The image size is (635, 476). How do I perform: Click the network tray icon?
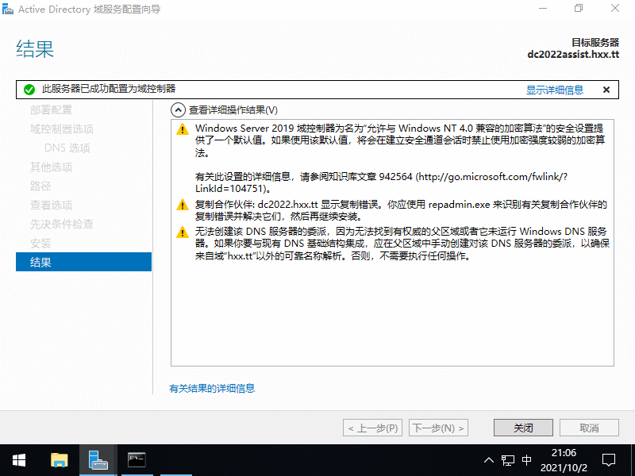[508, 460]
